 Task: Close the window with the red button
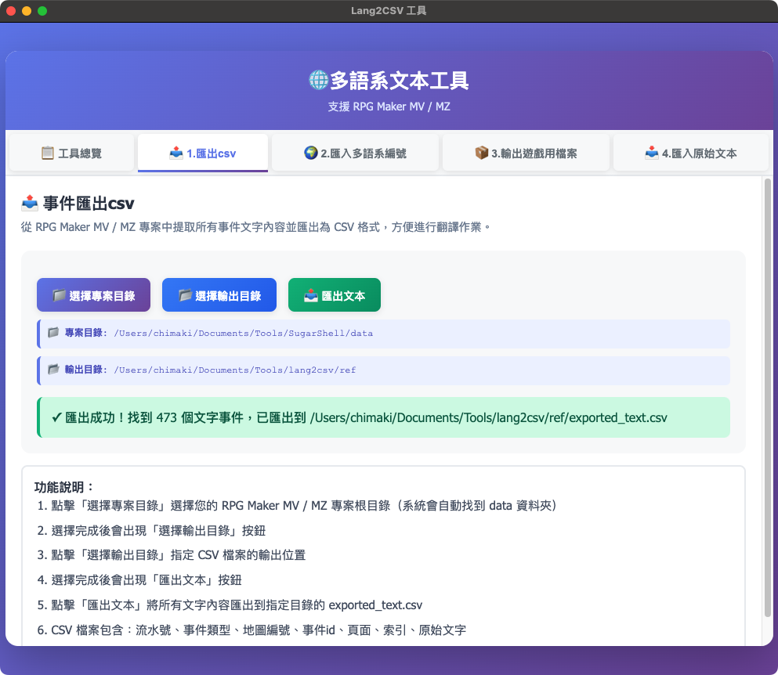[12, 11]
